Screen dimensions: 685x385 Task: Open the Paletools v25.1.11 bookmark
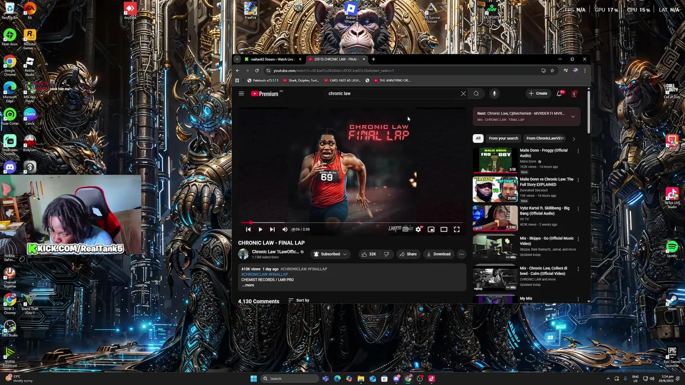(x=263, y=81)
